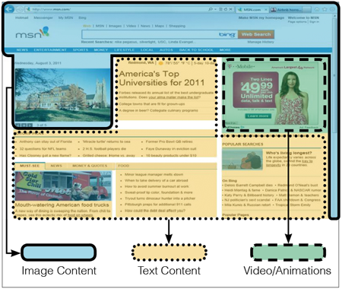Viewport: 342px width, 289px height.
Task: Click the address bar search magnifier icon
Action: point(211,9)
